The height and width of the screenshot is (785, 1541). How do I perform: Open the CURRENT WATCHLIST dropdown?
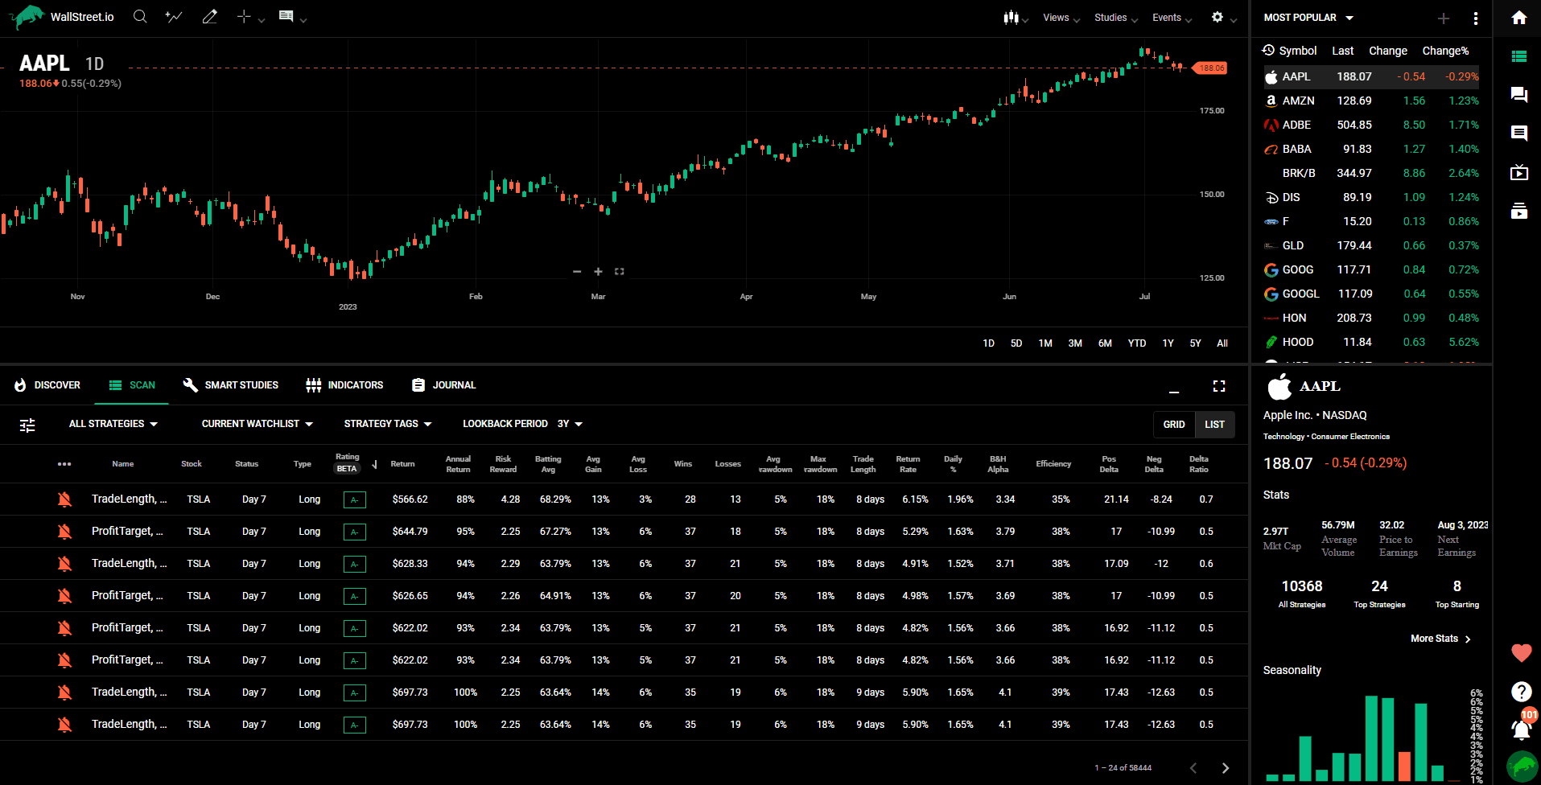coord(258,424)
